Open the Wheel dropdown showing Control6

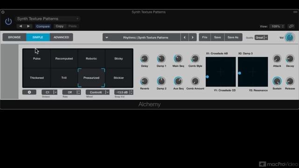click(98, 92)
